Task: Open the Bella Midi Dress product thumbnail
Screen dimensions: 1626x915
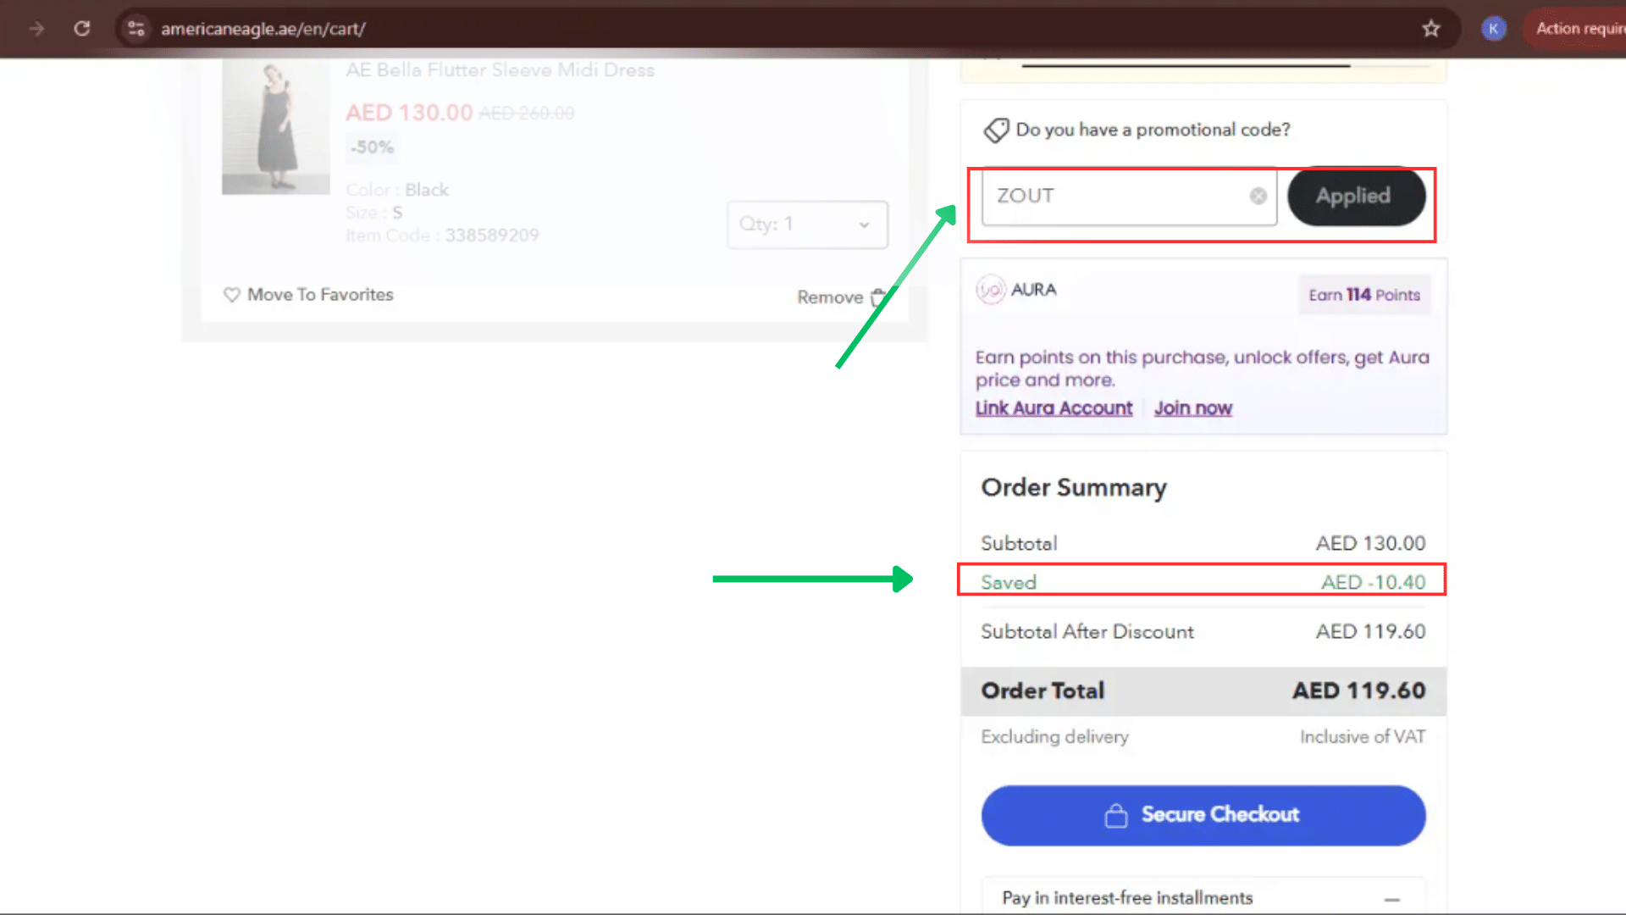Action: 275,127
